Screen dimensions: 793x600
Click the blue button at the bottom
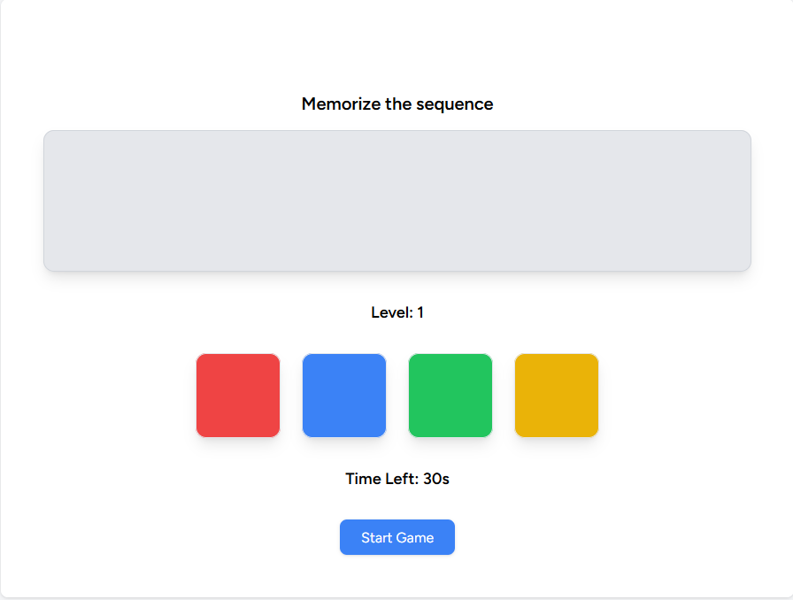[x=396, y=537]
